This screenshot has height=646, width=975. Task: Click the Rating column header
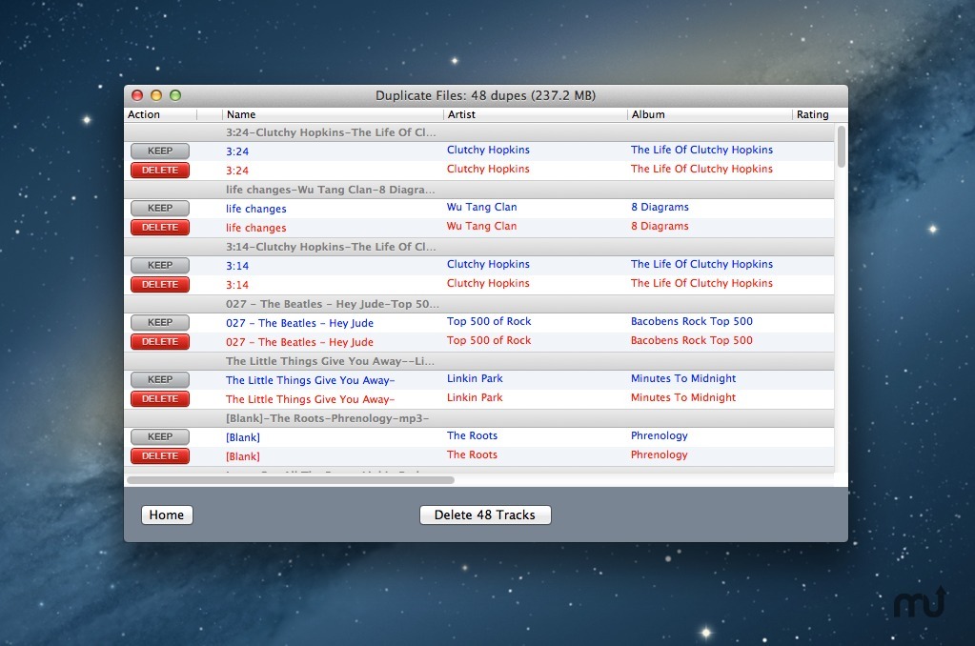tap(813, 114)
